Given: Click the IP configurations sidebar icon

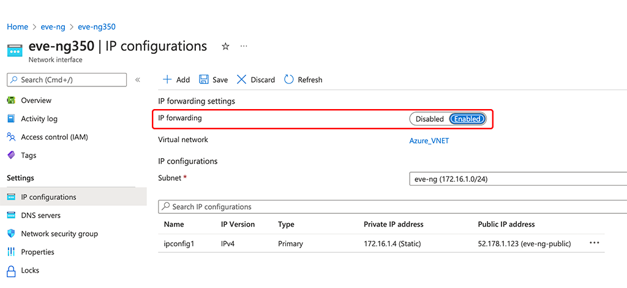Looking at the screenshot, I should click(x=11, y=197).
